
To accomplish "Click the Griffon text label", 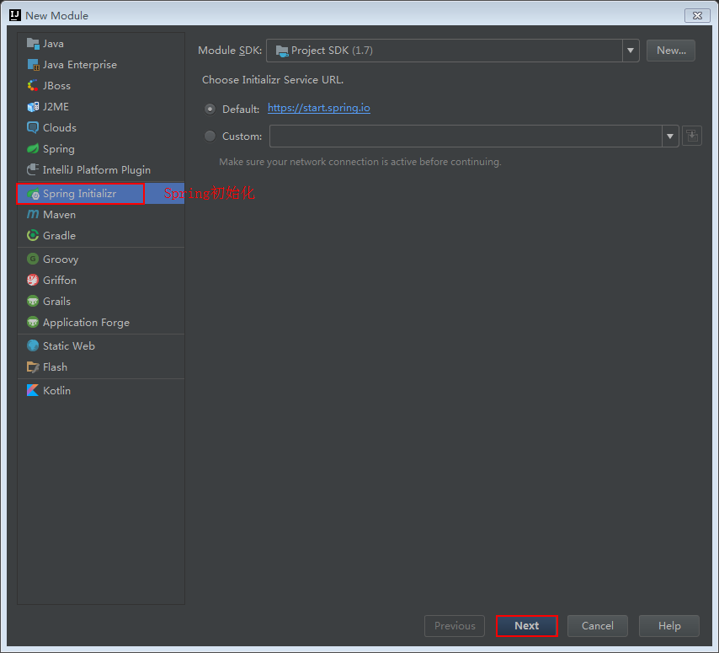I will (x=60, y=280).
